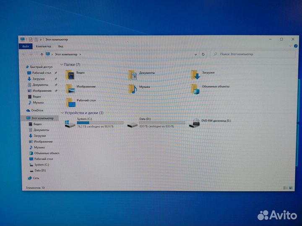Go up one level with the up arrow
The height and width of the screenshot is (226, 302).
click(42, 54)
